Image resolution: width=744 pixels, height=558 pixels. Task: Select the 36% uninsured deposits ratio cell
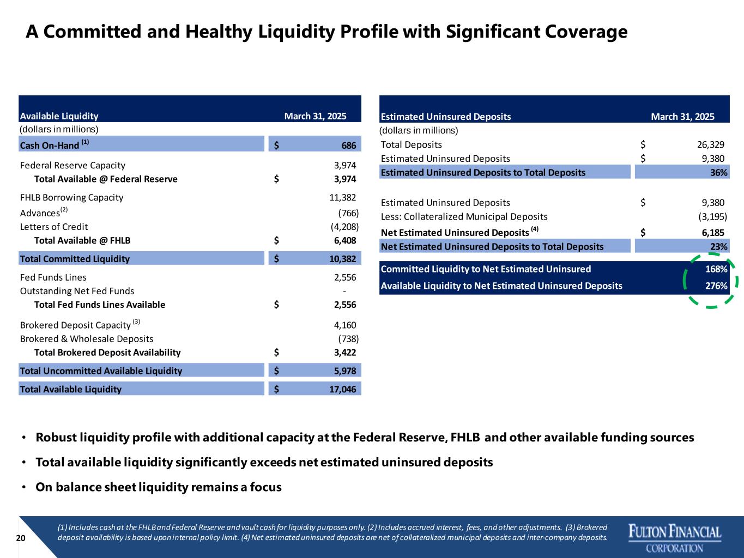click(x=718, y=173)
